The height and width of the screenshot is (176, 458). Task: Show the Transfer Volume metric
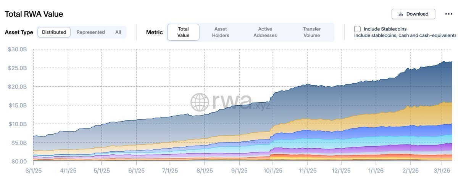coord(311,32)
